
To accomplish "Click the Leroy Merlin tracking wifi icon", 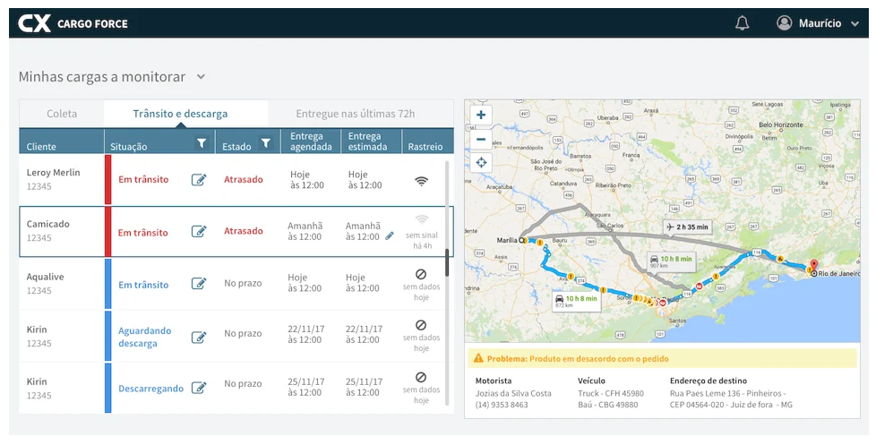I will tap(421, 180).
